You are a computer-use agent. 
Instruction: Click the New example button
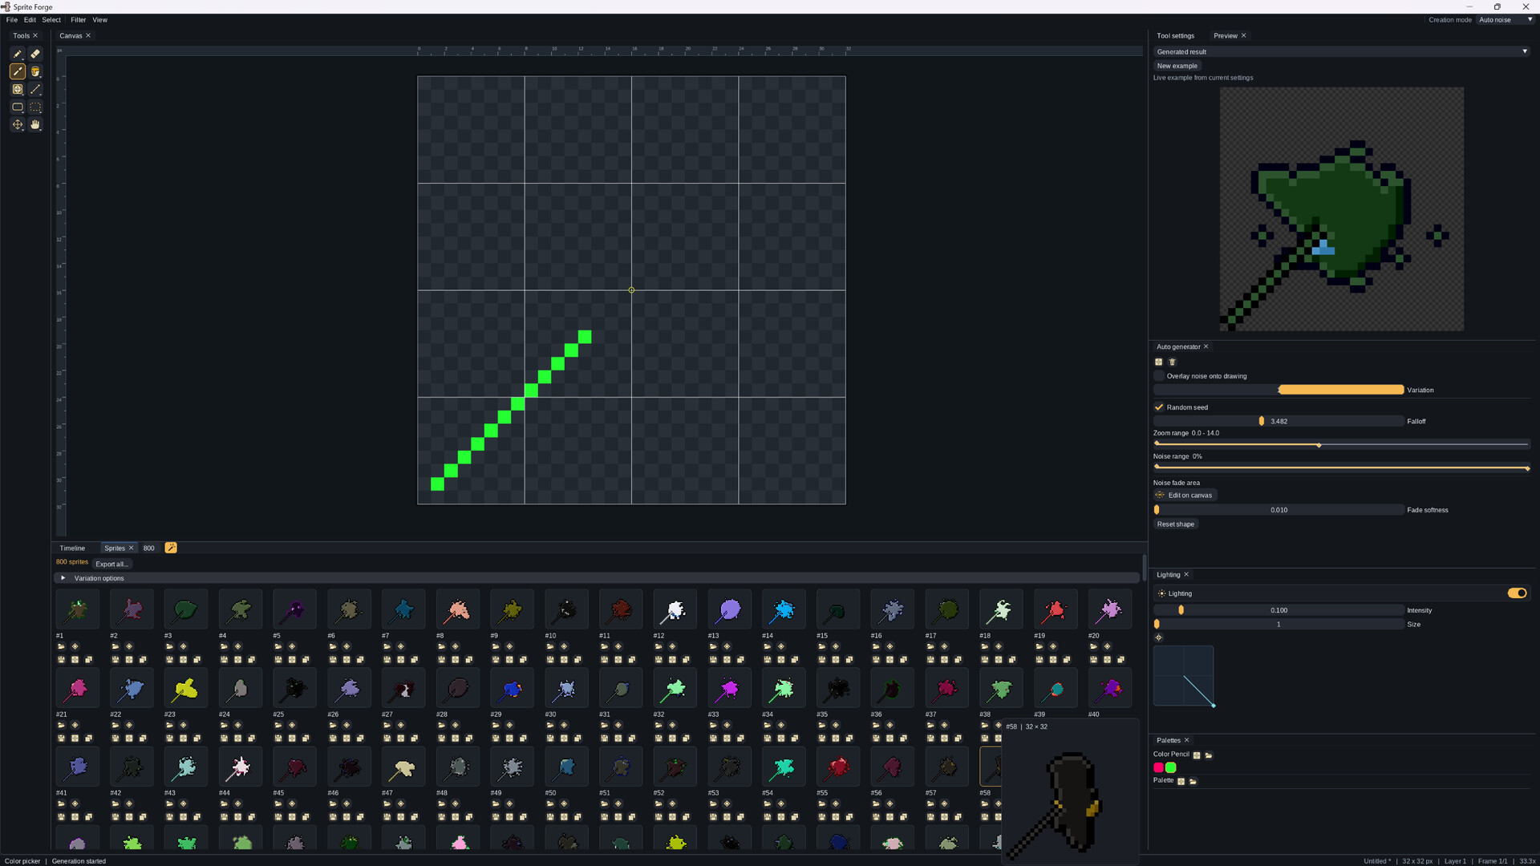pyautogui.click(x=1177, y=66)
